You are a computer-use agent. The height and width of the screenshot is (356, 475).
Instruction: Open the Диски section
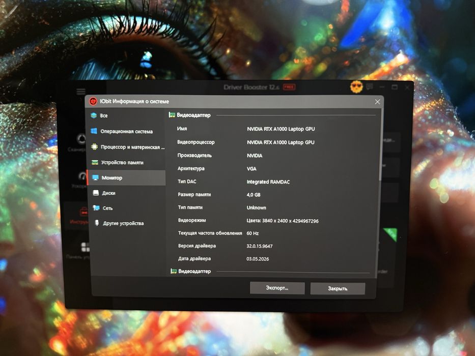tap(127, 193)
